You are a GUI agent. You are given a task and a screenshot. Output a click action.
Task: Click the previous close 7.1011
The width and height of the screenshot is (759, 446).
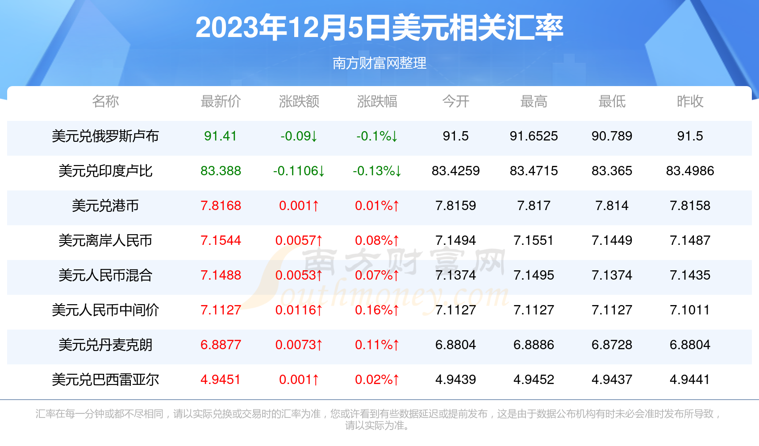pyautogui.click(x=690, y=310)
